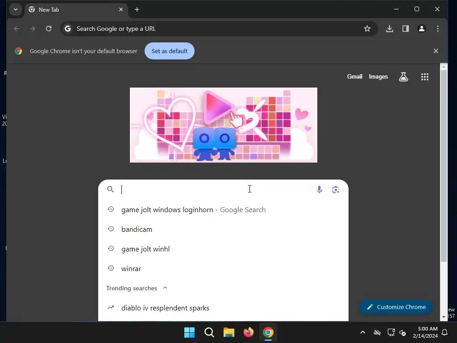Toggle the Chrome side panel
The image size is (457, 343).
(x=405, y=29)
